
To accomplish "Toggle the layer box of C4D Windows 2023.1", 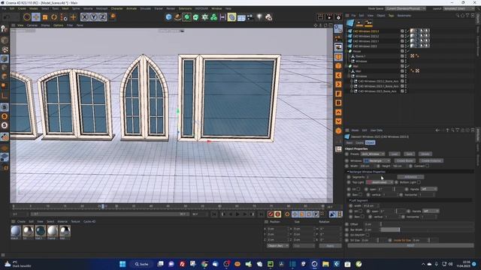I will click(x=402, y=41).
